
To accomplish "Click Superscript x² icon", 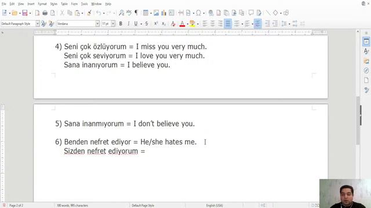I will click(156, 24).
